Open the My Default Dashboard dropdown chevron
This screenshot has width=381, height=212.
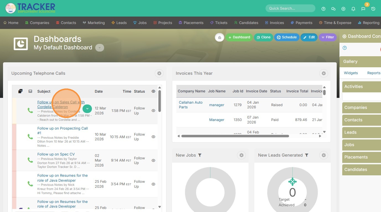pos(100,48)
